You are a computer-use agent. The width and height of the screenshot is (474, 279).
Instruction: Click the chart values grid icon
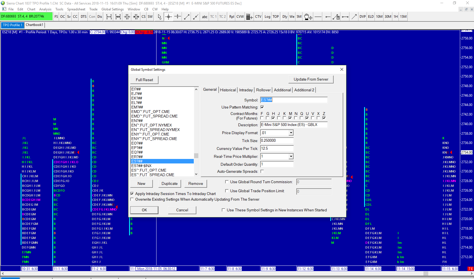[x=249, y=17]
